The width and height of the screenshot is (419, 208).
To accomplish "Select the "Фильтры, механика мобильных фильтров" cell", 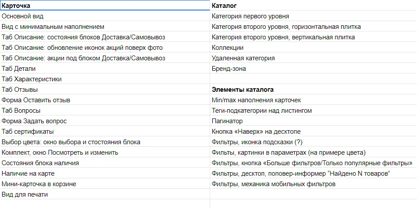I will click(274, 184).
